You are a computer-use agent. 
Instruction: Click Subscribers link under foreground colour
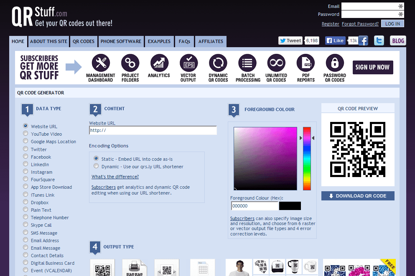(242, 218)
